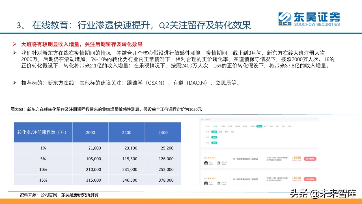This screenshot has height=204, width=362.
Task: Select the slide title 在线教育 heading
Action: pyautogui.click(x=134, y=25)
